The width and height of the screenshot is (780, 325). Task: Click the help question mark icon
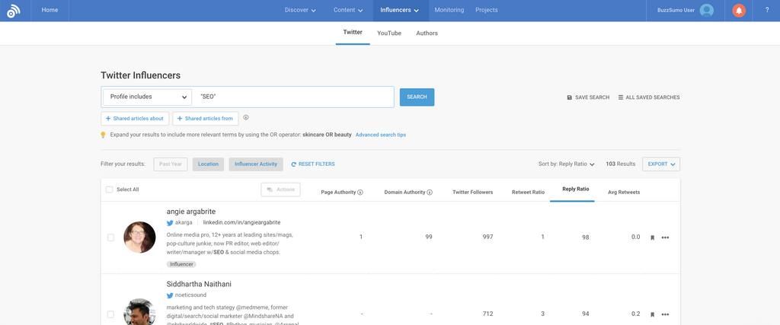pos(766,11)
